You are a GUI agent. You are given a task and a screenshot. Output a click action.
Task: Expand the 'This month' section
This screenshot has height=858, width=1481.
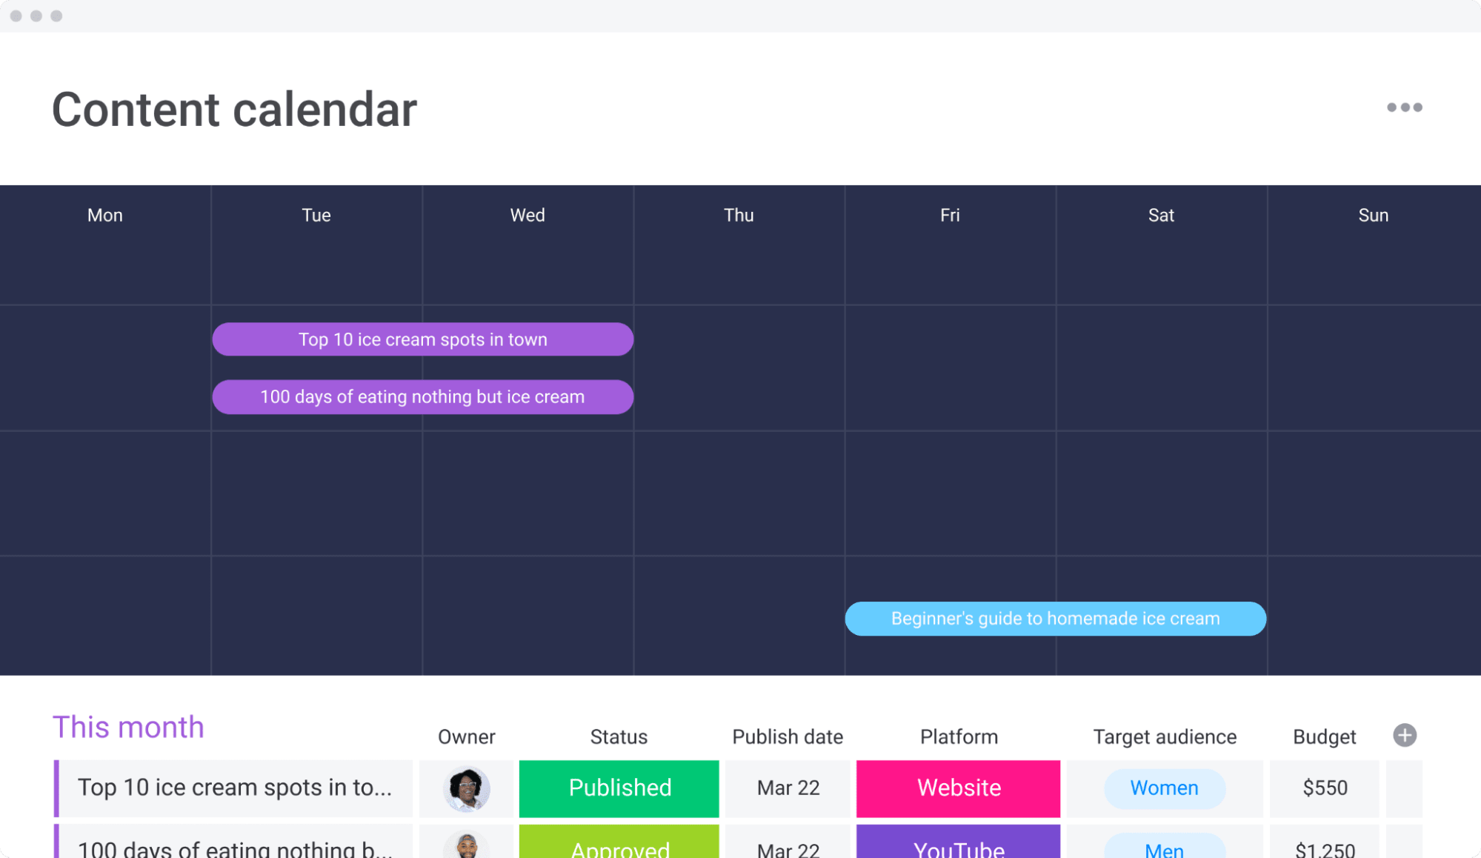coord(127,728)
